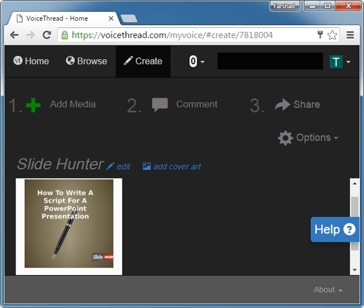Click the browser back arrow
Image resolution: width=364 pixels, height=308 pixels.
click(x=15, y=35)
